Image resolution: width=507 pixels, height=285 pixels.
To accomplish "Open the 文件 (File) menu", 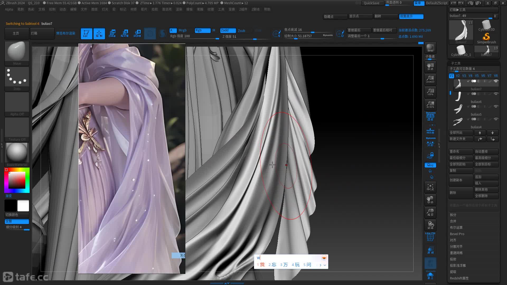I will click(84, 9).
